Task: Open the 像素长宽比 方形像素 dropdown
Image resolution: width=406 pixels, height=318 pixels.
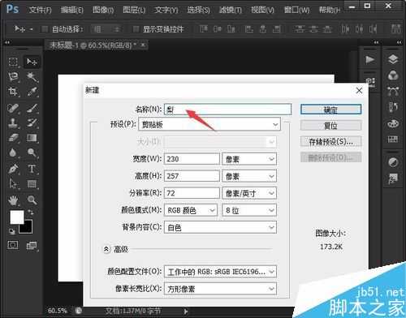Action: click(220, 289)
